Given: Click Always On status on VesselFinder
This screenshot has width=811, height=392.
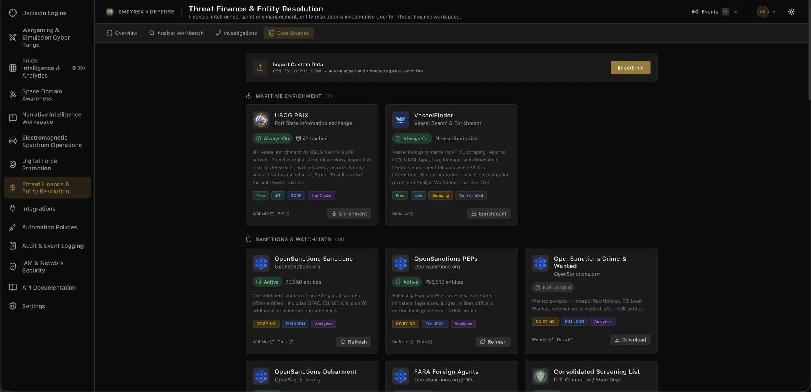Looking at the screenshot, I should (412, 138).
